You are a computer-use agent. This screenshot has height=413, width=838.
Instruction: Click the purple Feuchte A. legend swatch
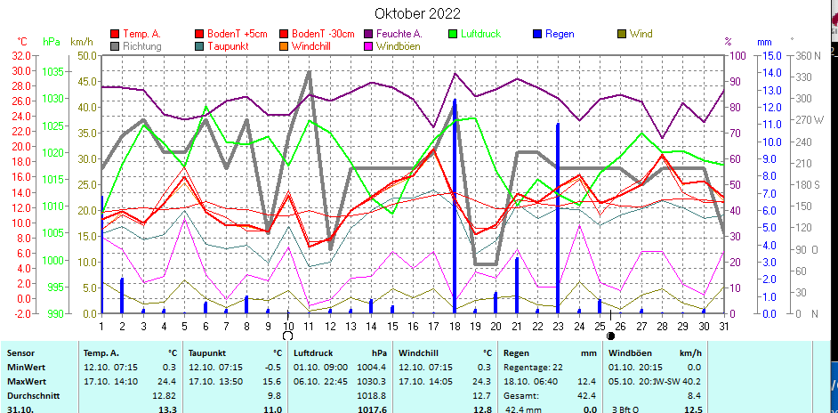[x=368, y=34]
